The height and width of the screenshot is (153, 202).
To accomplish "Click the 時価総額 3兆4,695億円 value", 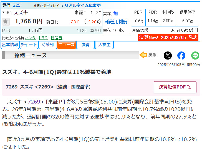I will click(x=184, y=30).
